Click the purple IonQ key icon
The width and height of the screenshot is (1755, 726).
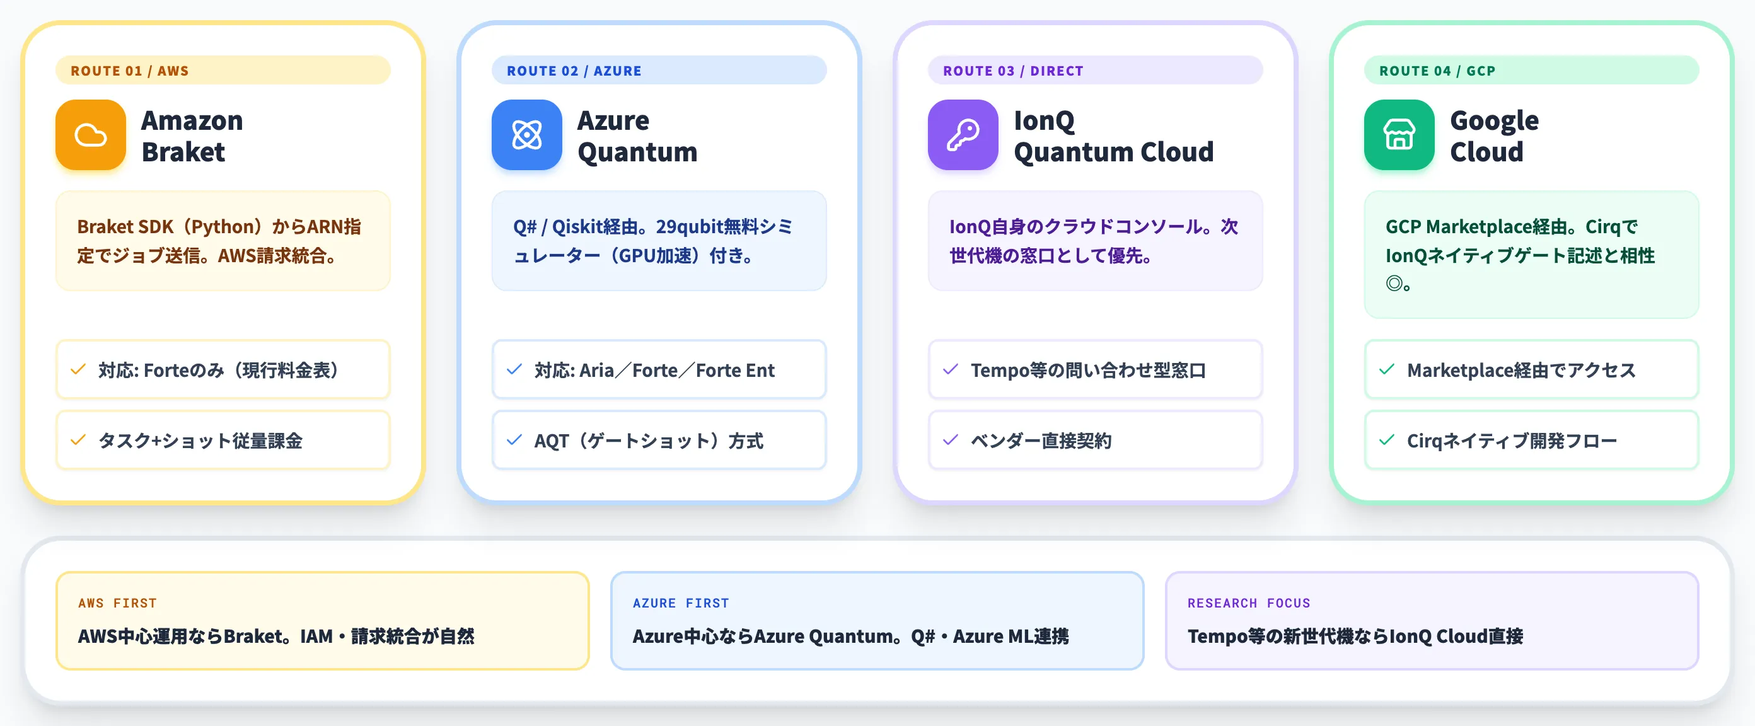pos(963,135)
